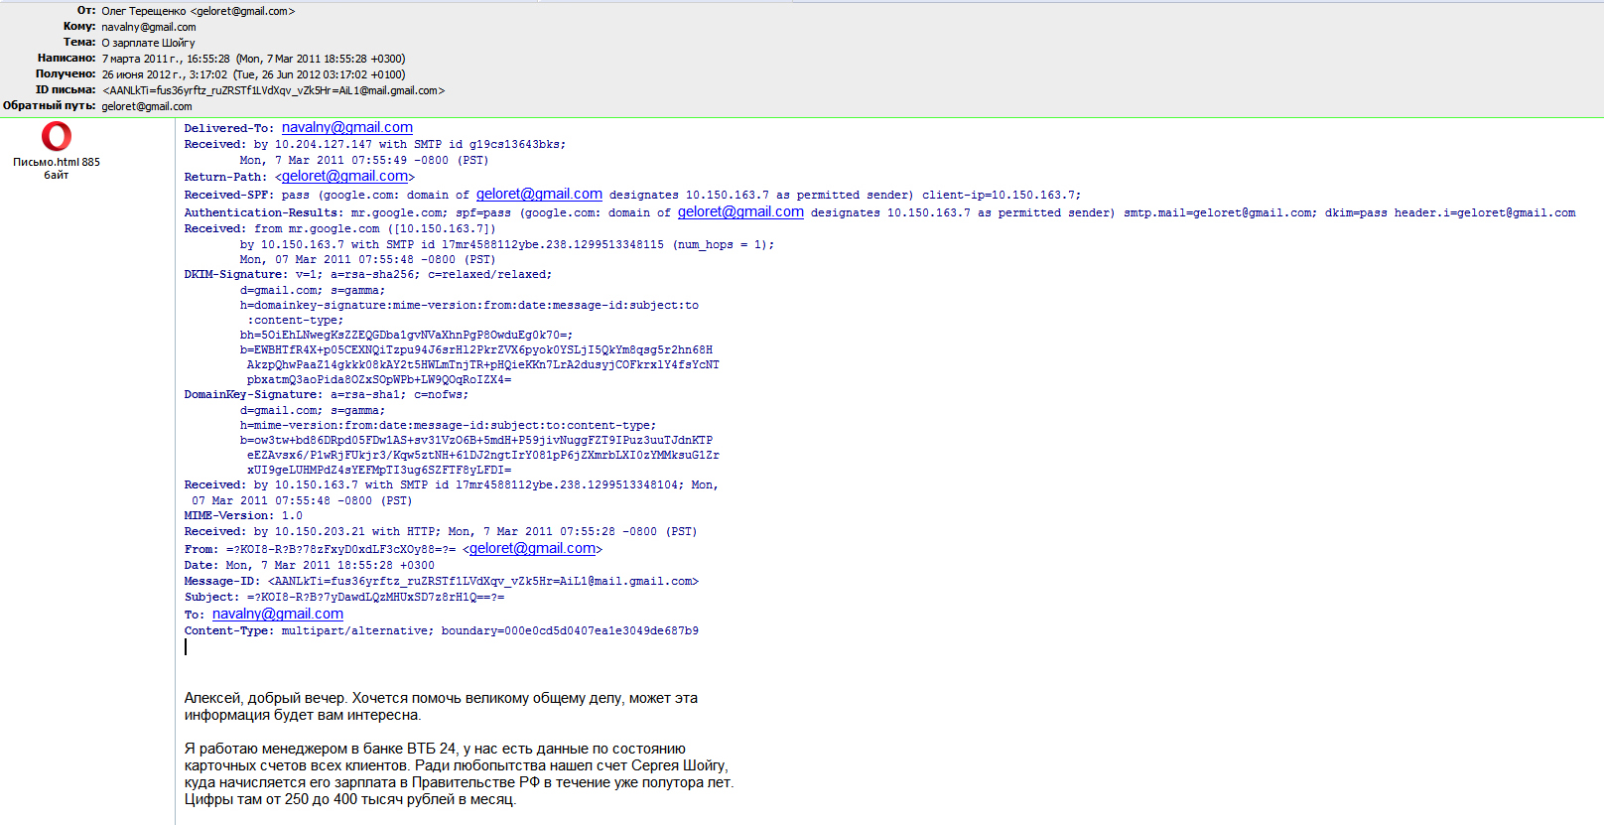1604x825 pixels.
Task: Select the 'bh=50iEhLNwegKsZZEQGDba1gv...' signature line
Action: (x=406, y=335)
